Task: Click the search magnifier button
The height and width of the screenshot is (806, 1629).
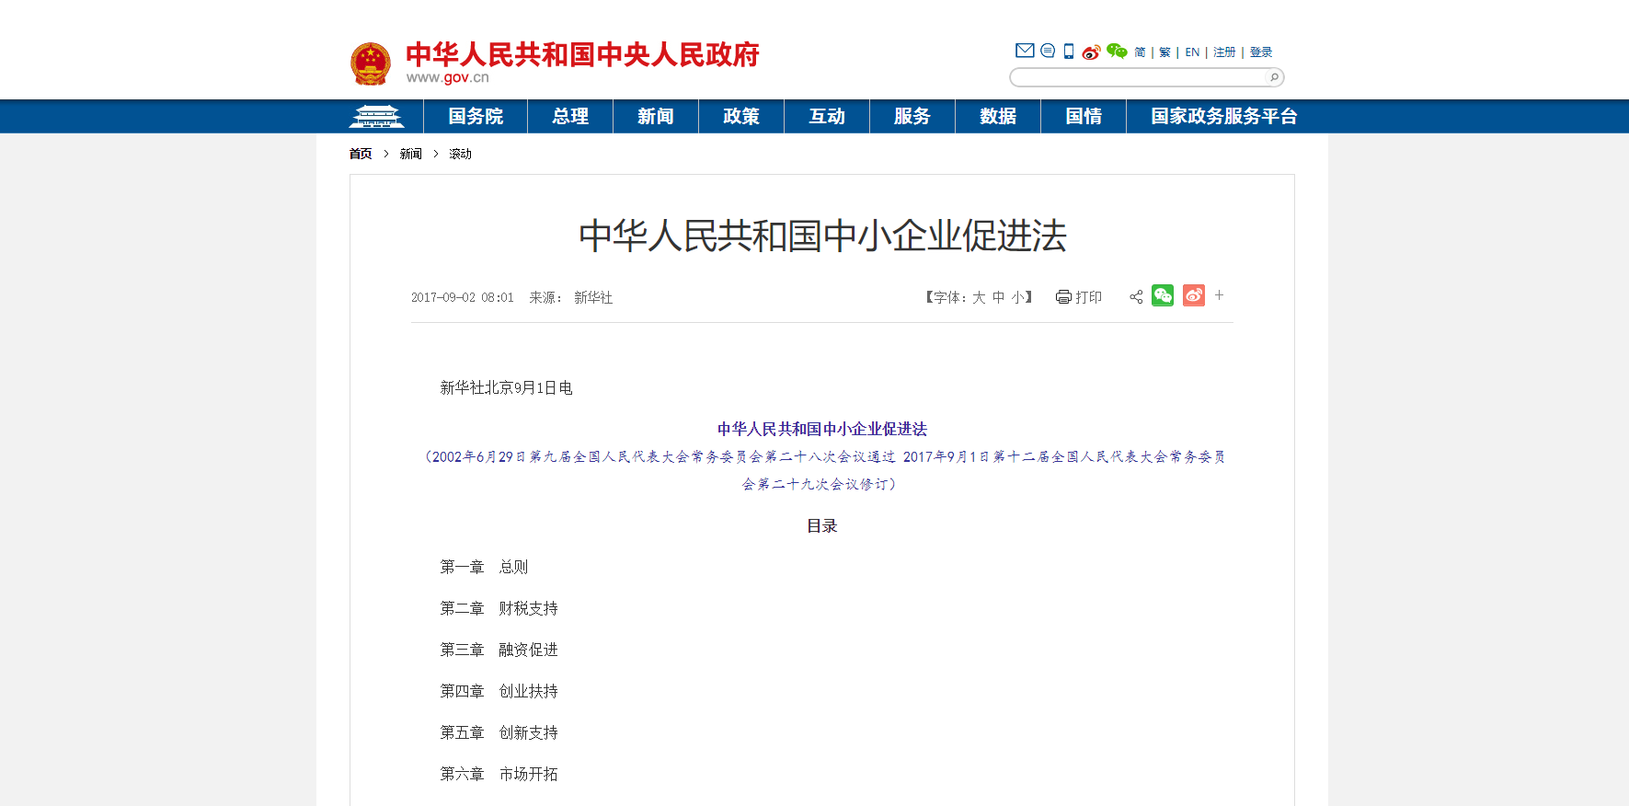Action: 1274,77
